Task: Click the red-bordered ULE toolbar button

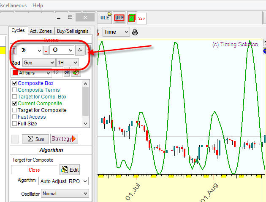Action: click(119, 18)
